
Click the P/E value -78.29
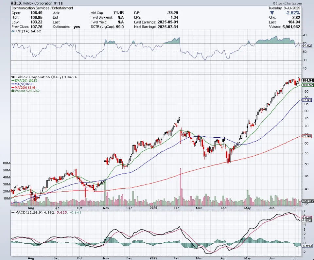[x=172, y=13]
